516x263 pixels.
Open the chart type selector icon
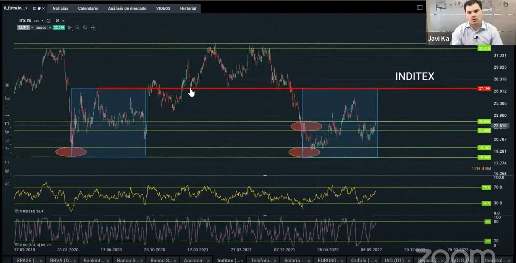coord(70,27)
